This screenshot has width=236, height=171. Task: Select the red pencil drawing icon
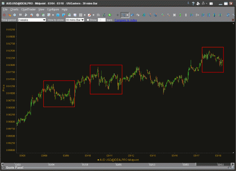[x=89, y=15]
